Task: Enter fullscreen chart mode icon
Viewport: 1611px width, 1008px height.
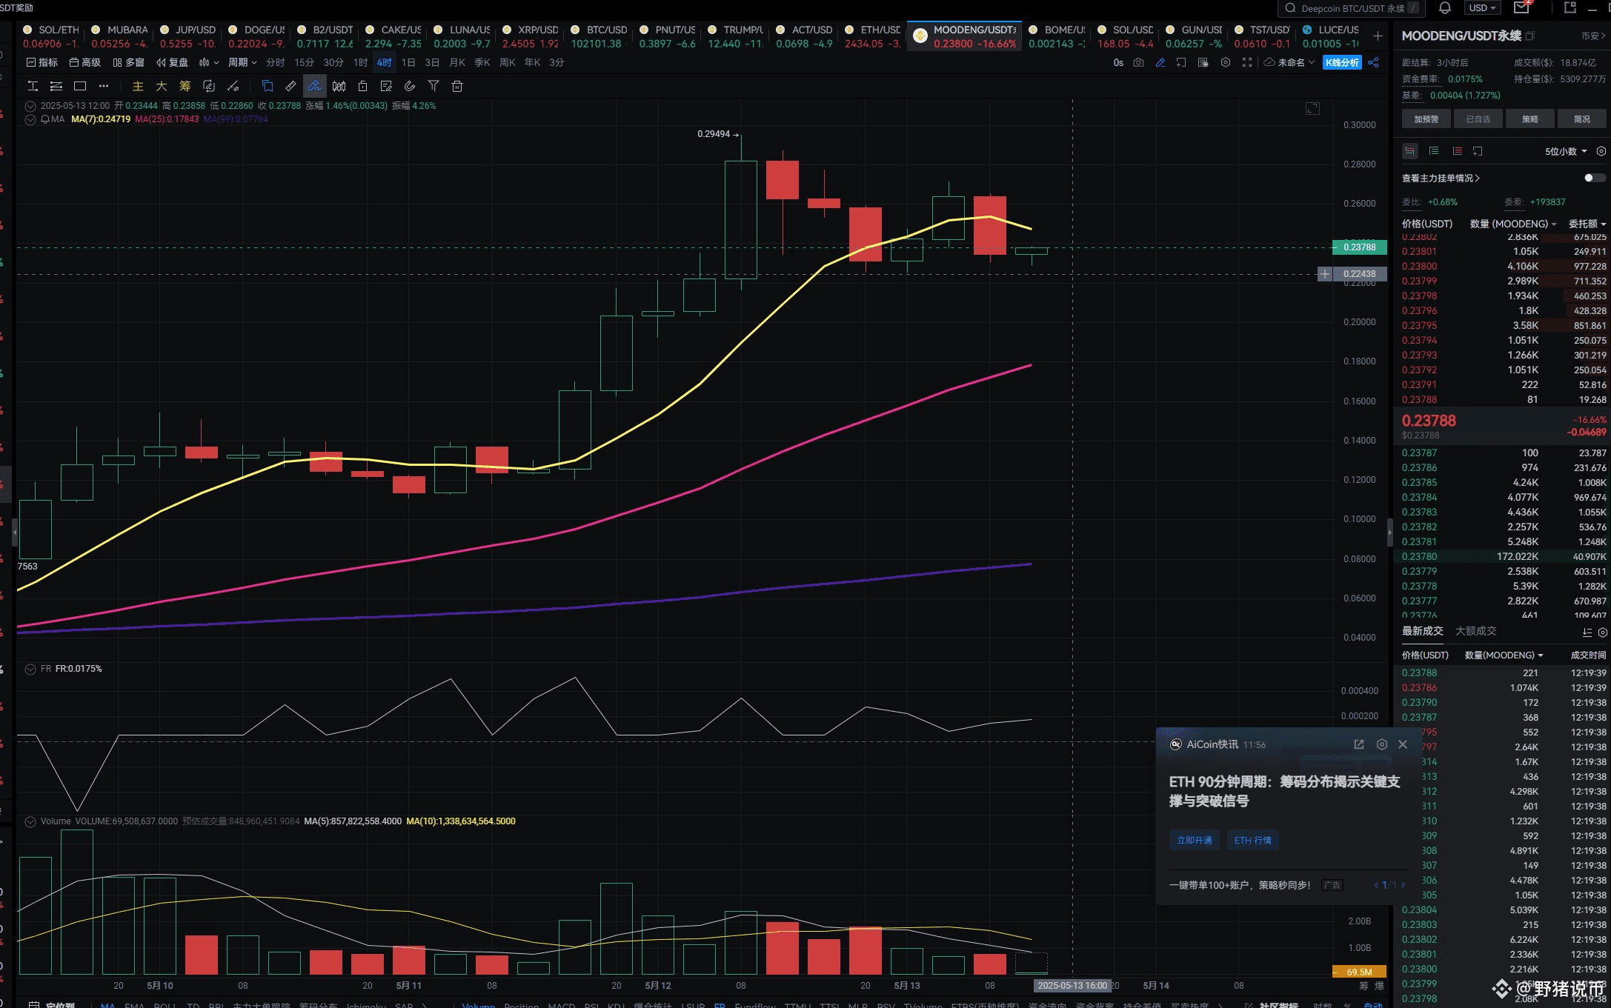Action: point(1247,63)
